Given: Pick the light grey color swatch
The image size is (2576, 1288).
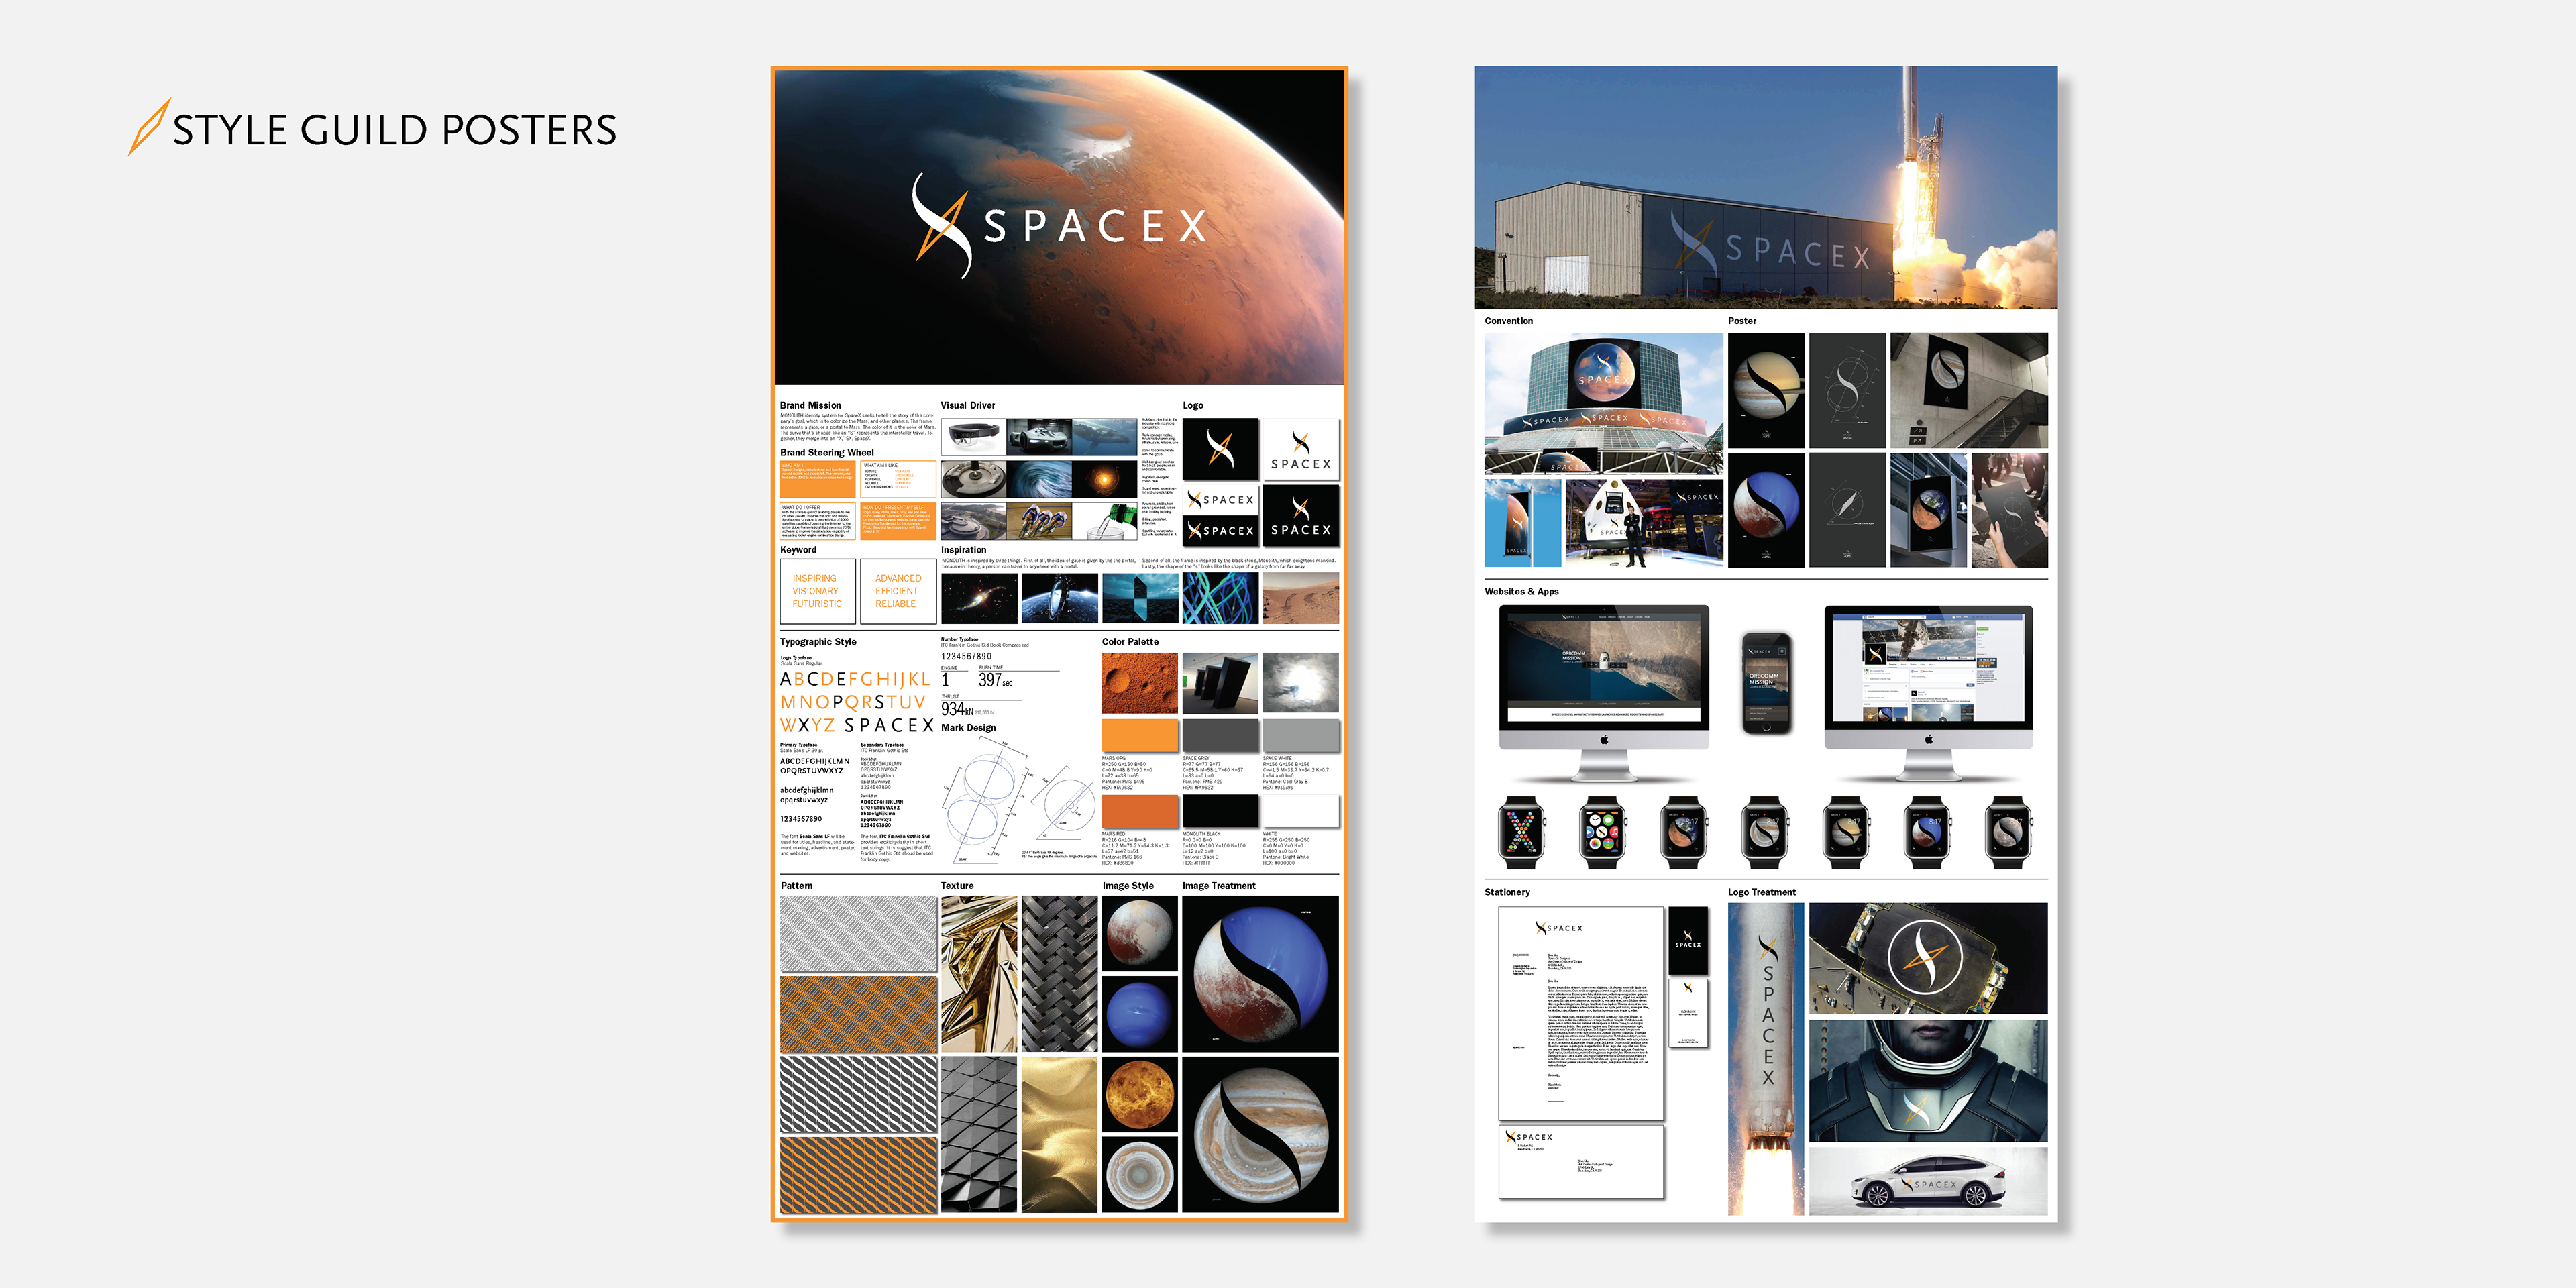Looking at the screenshot, I should tap(1300, 735).
